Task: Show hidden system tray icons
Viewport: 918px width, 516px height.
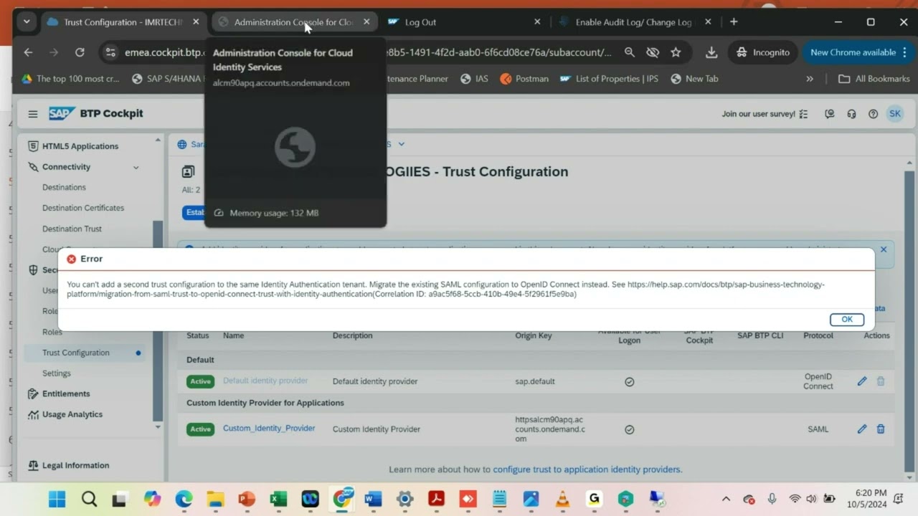Action: click(726, 499)
